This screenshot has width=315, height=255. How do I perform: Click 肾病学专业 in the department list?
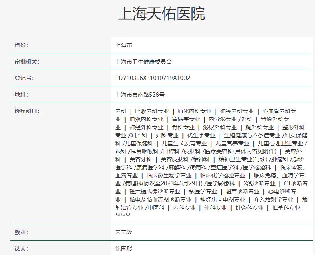186,119
